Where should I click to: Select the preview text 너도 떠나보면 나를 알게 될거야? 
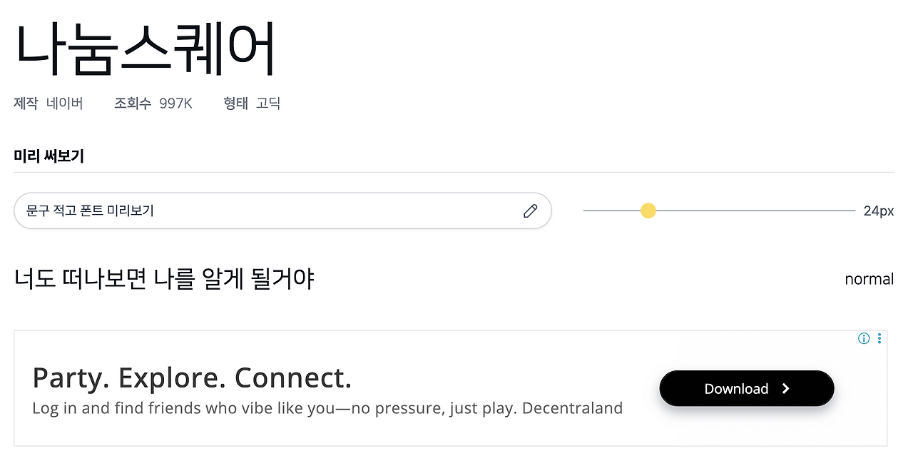[163, 278]
